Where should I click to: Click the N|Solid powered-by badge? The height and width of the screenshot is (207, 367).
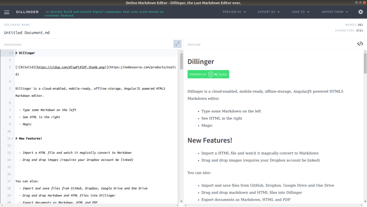208,74
